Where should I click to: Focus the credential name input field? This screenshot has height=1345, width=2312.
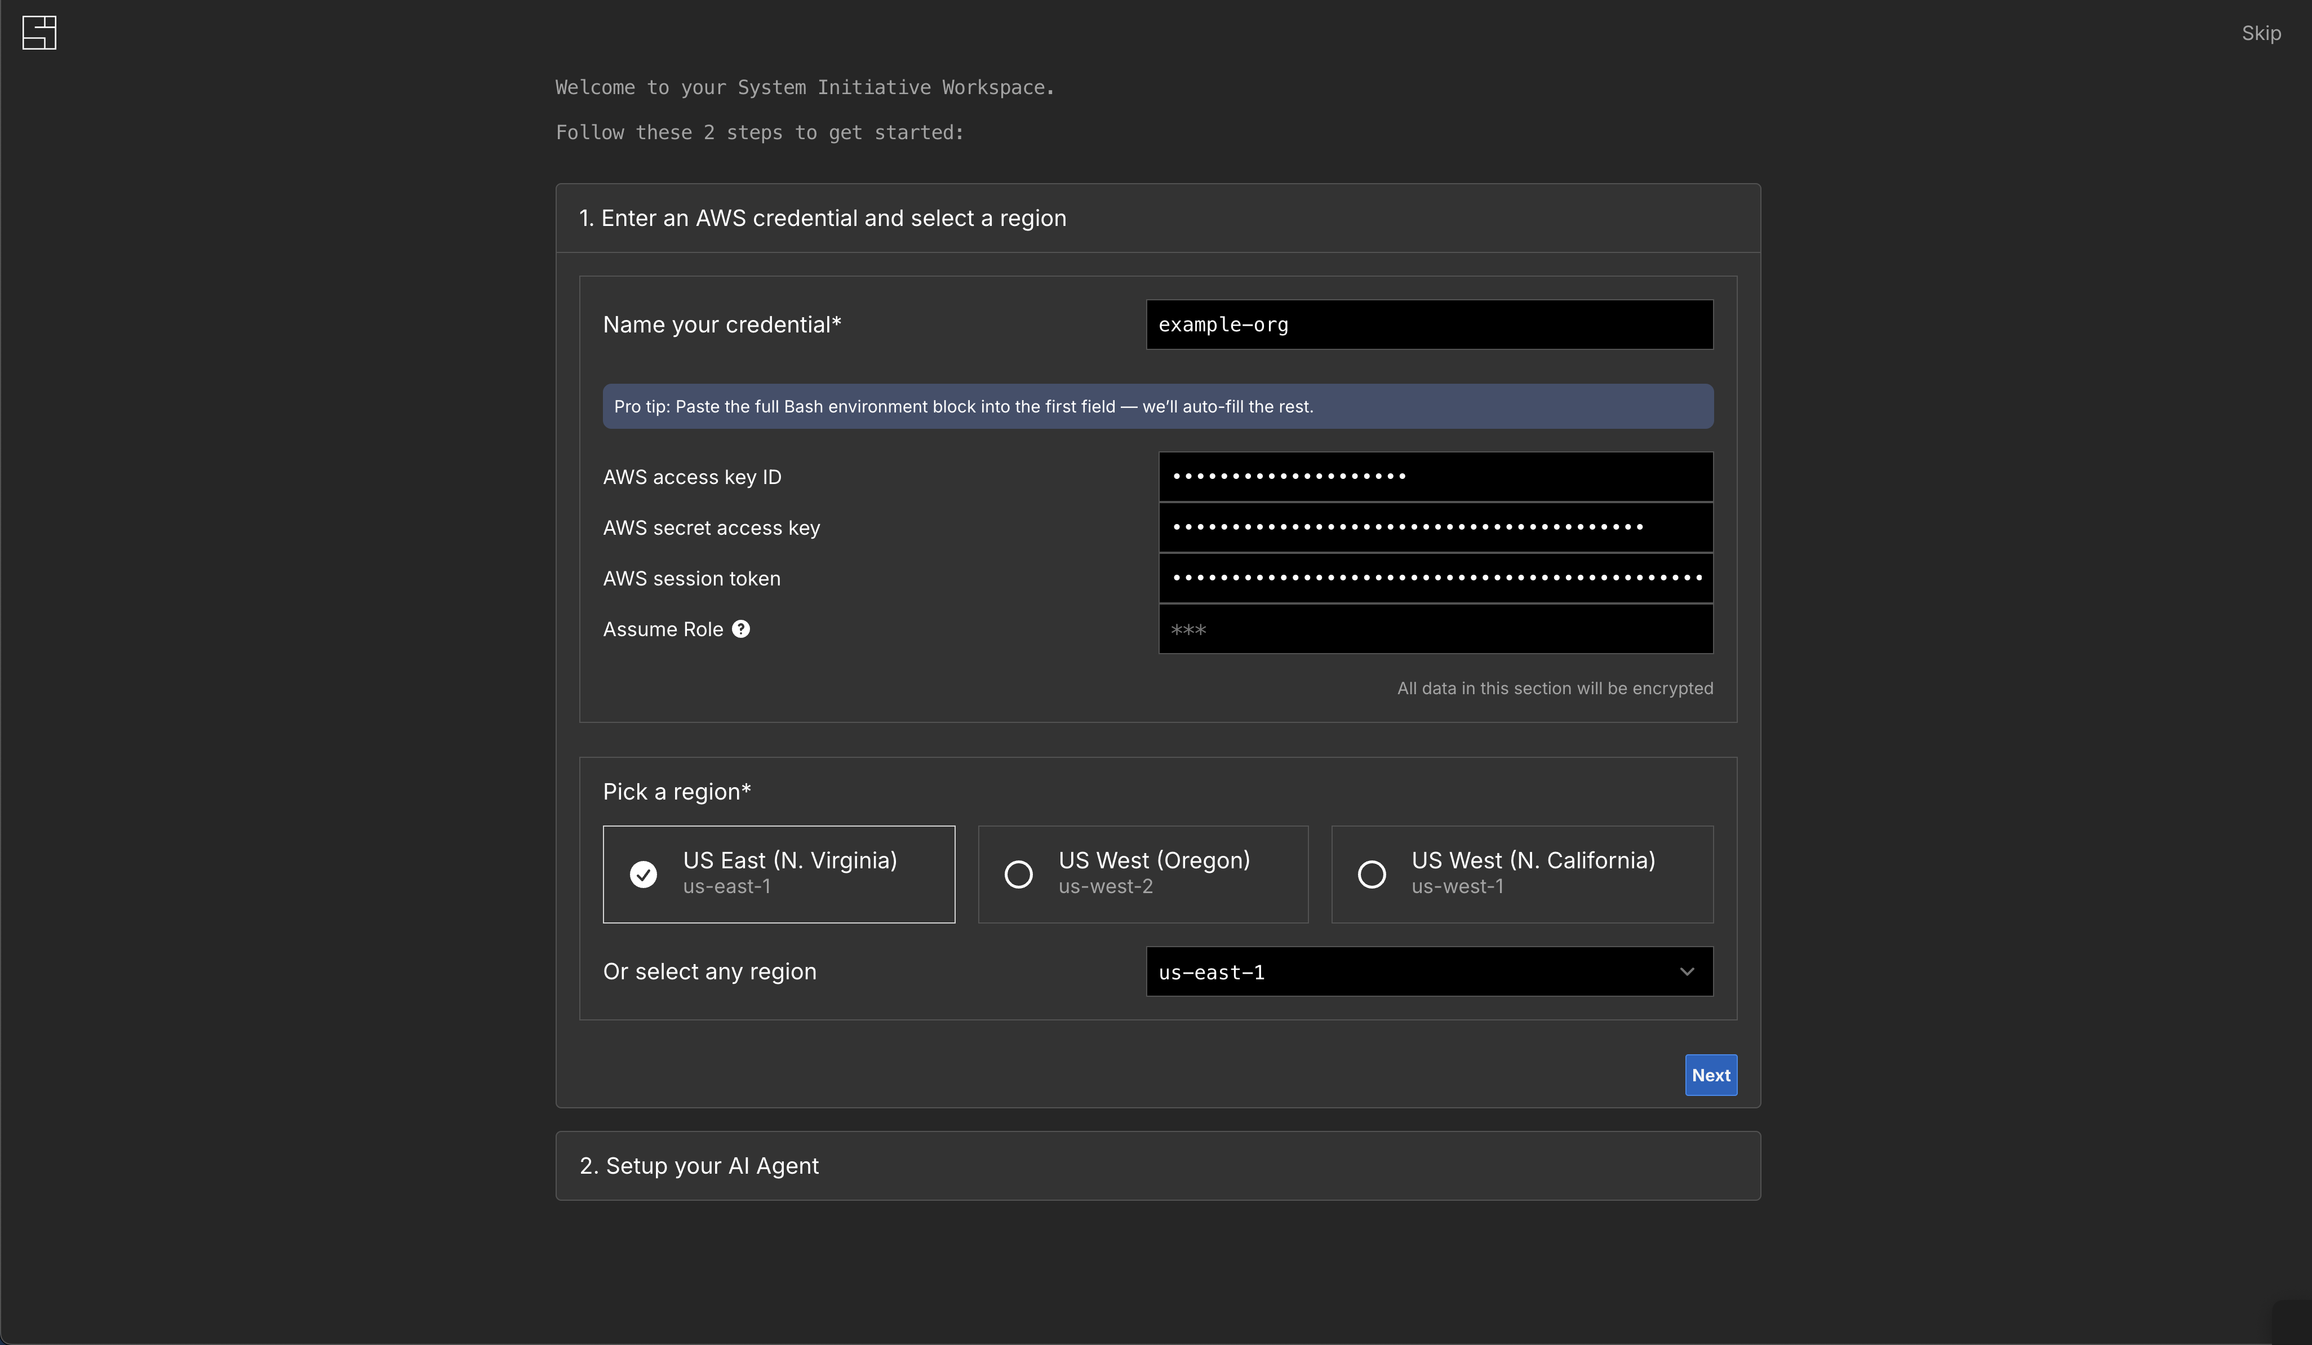click(1428, 325)
